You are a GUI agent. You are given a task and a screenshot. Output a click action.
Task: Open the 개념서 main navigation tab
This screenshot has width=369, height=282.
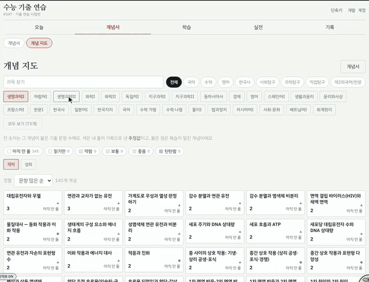(113, 27)
